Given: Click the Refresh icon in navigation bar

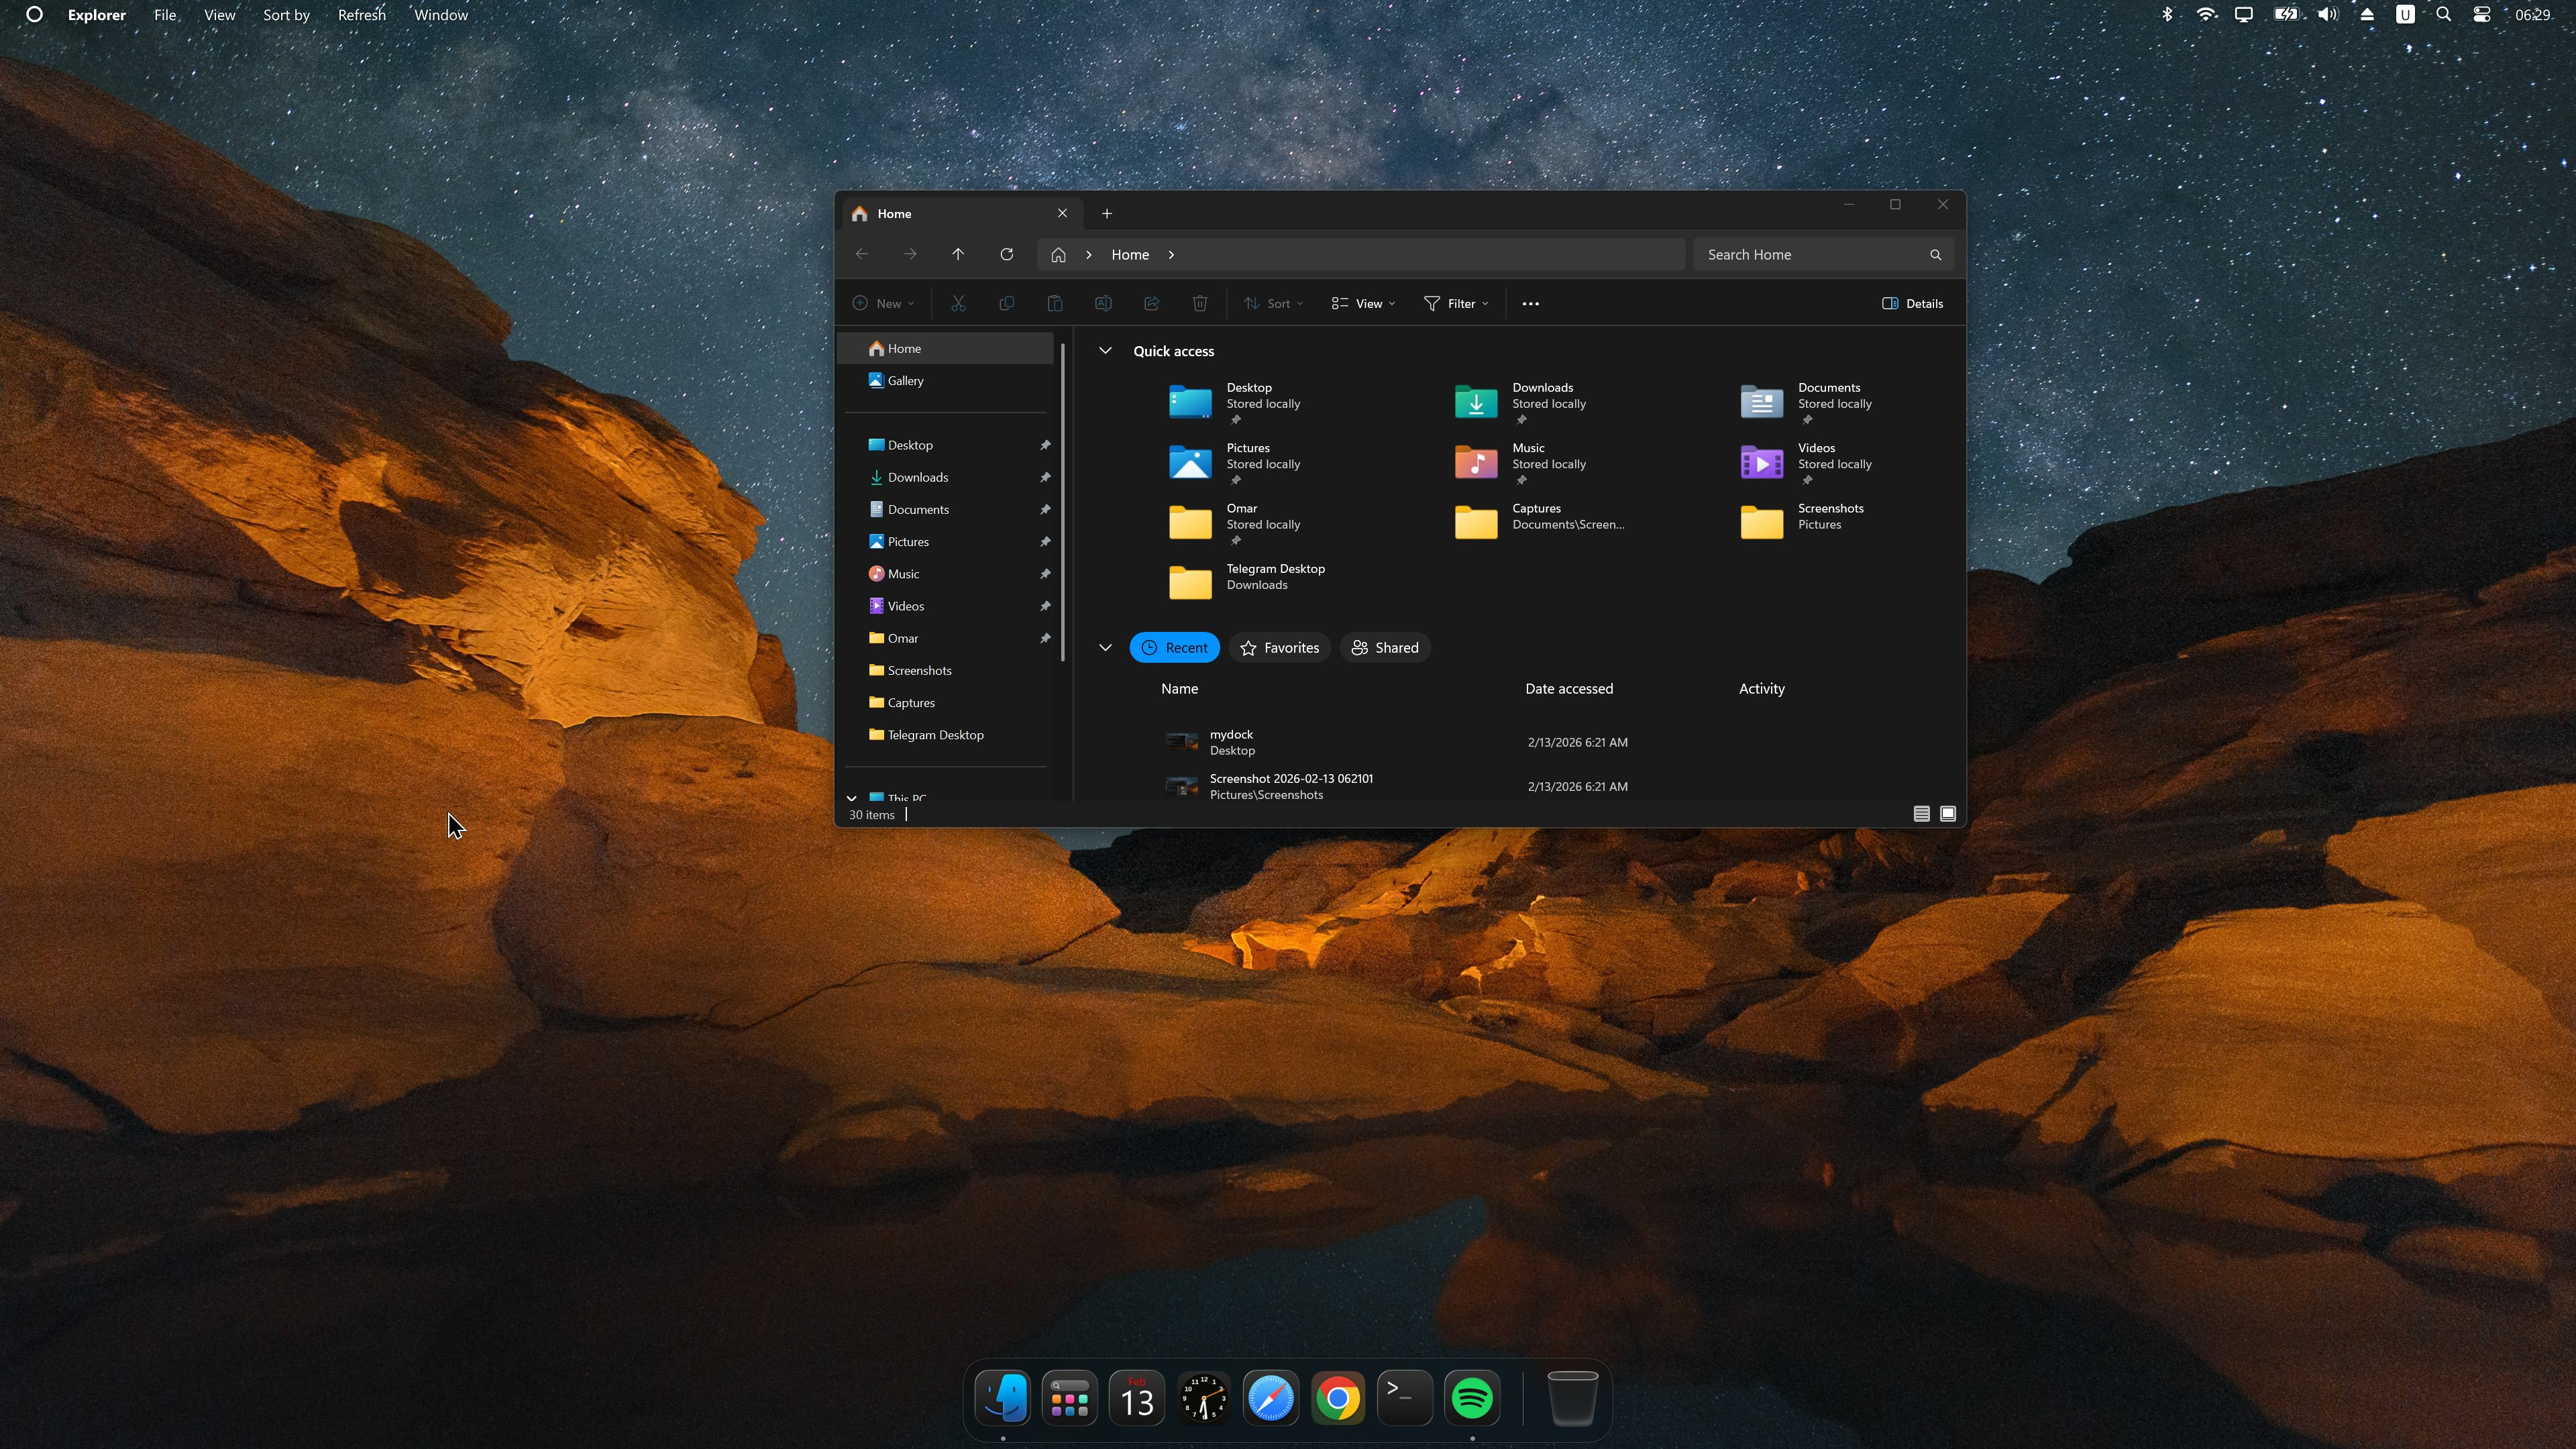Looking at the screenshot, I should 1006,254.
